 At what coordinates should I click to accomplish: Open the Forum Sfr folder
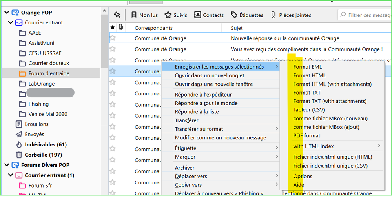pos(40,186)
